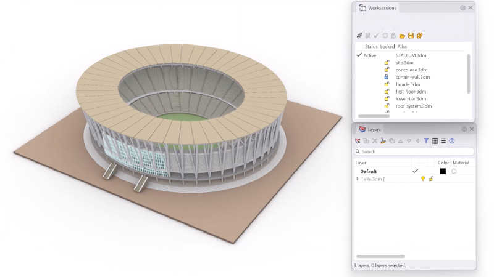This screenshot has width=494, height=277.
Task: Click the Worksessions horizontal scrollbar
Action: coord(374,116)
